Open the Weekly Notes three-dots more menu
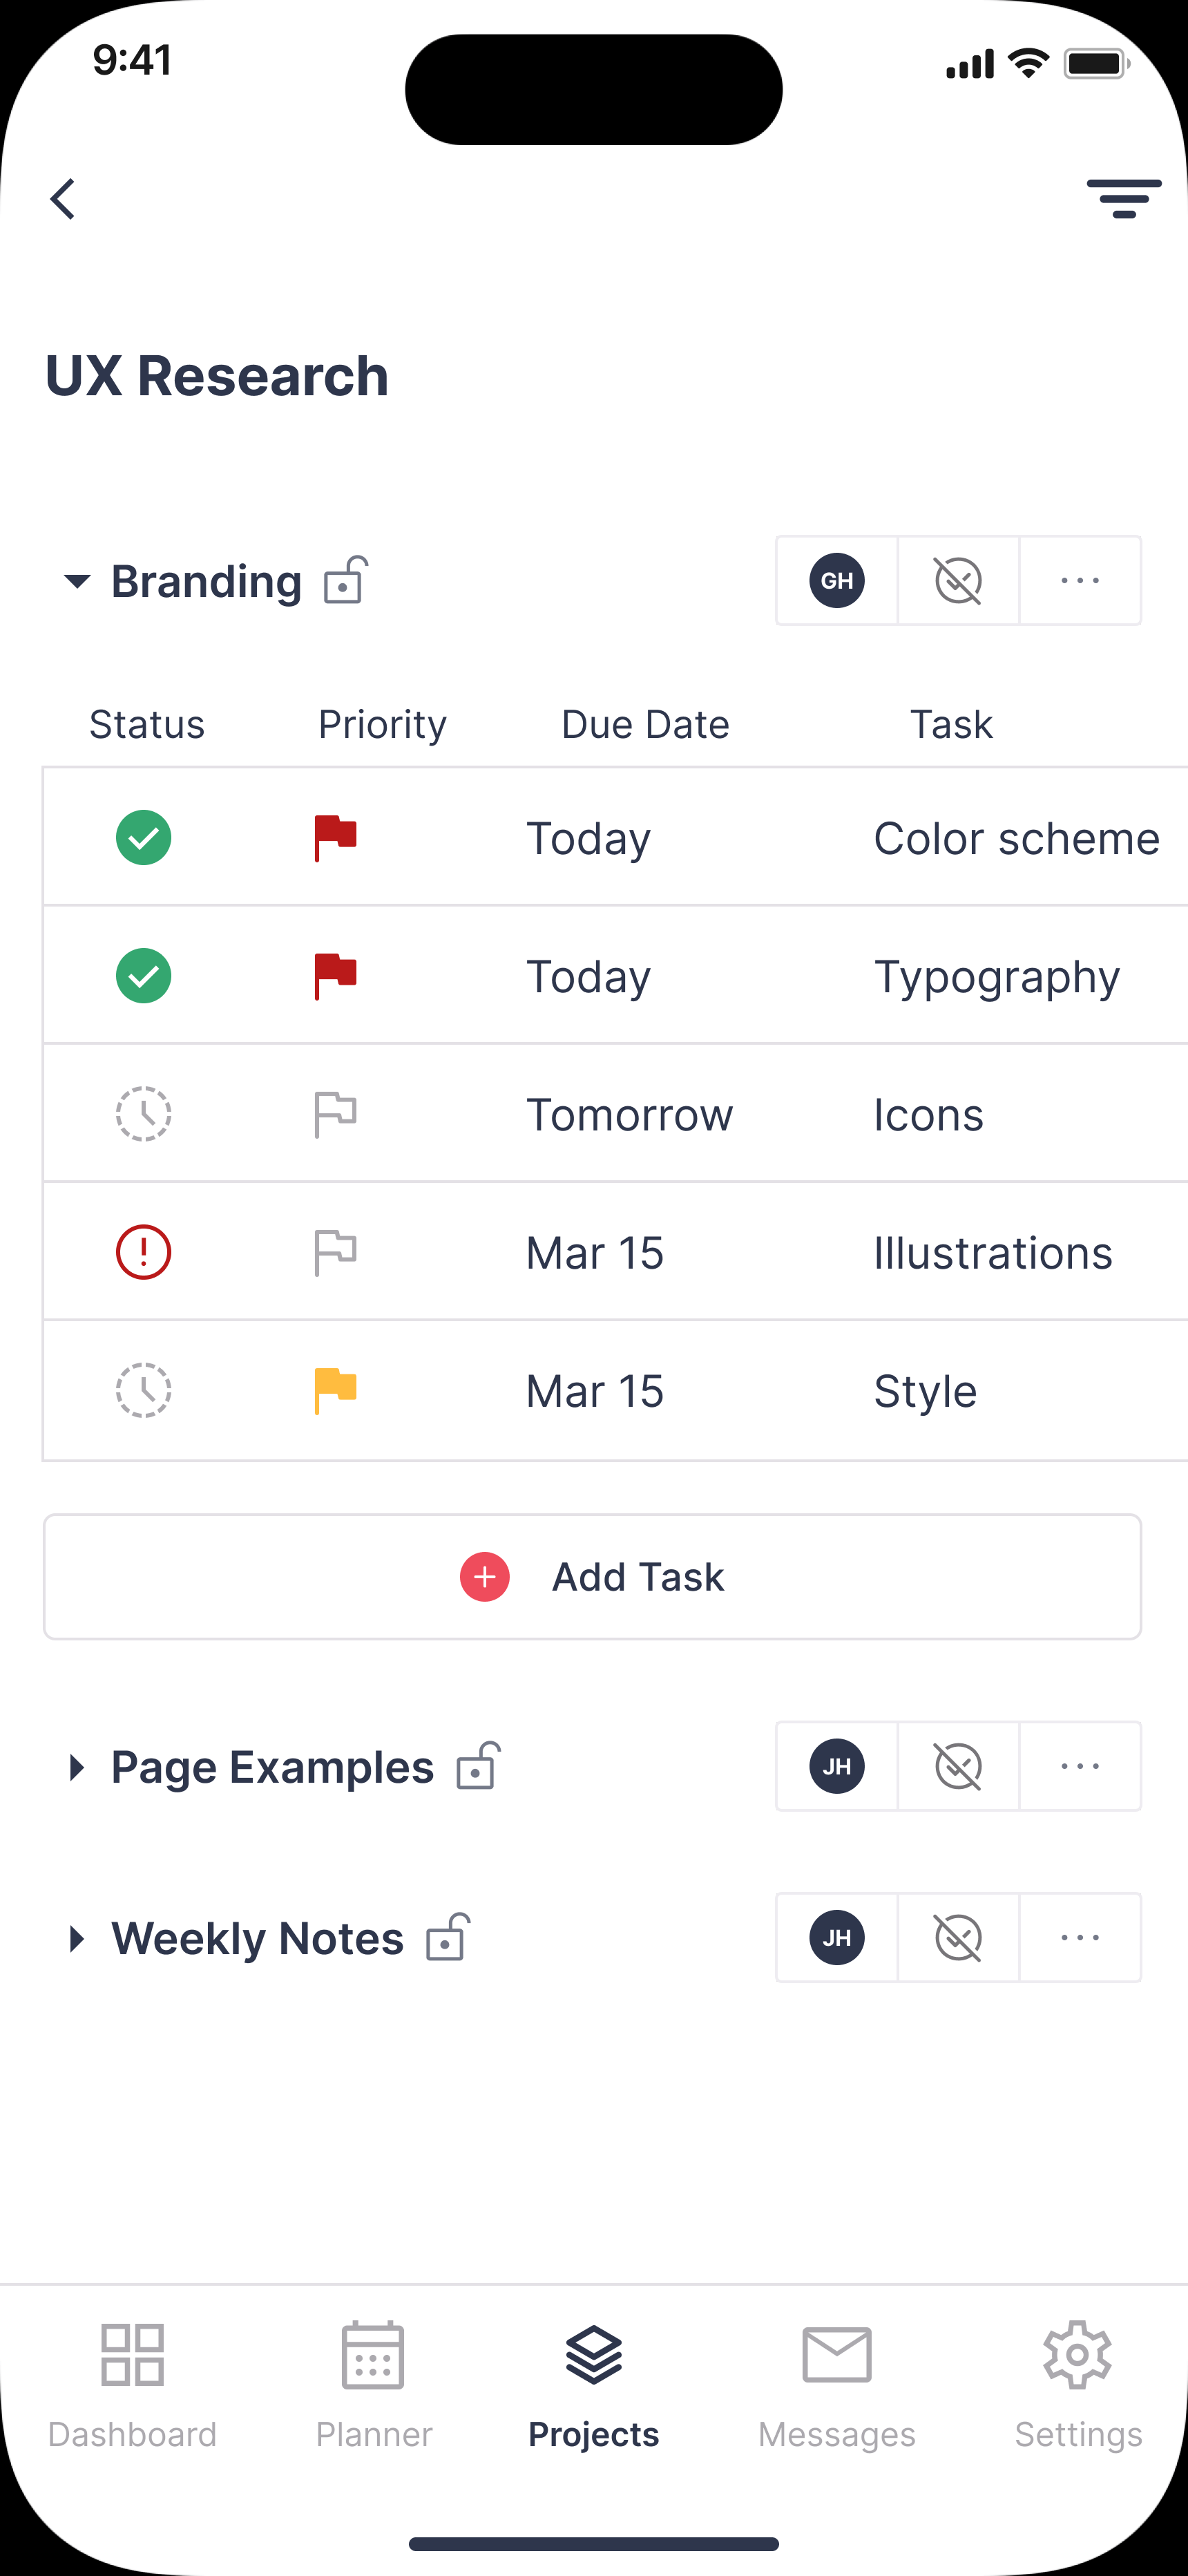1188x2576 pixels. coord(1080,1937)
